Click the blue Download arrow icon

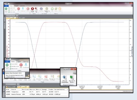[x=23, y=9]
